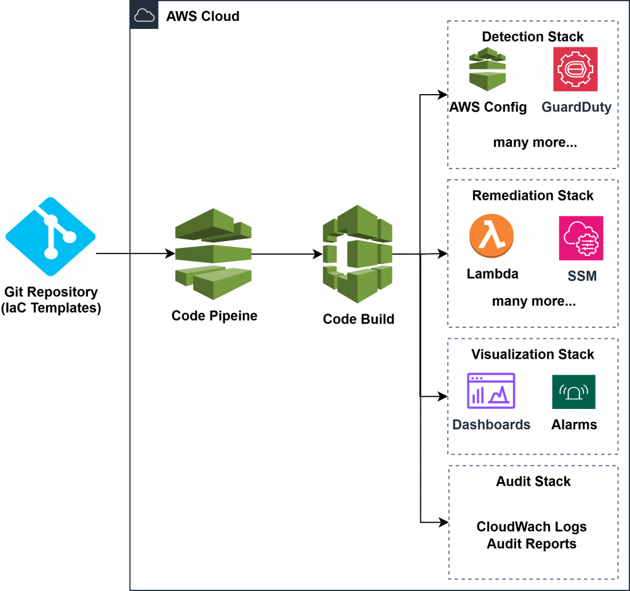Image resolution: width=630 pixels, height=591 pixels.
Task: Select the Code Build icon
Action: click(357, 254)
